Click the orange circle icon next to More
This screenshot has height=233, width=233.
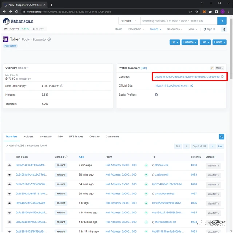212,68
